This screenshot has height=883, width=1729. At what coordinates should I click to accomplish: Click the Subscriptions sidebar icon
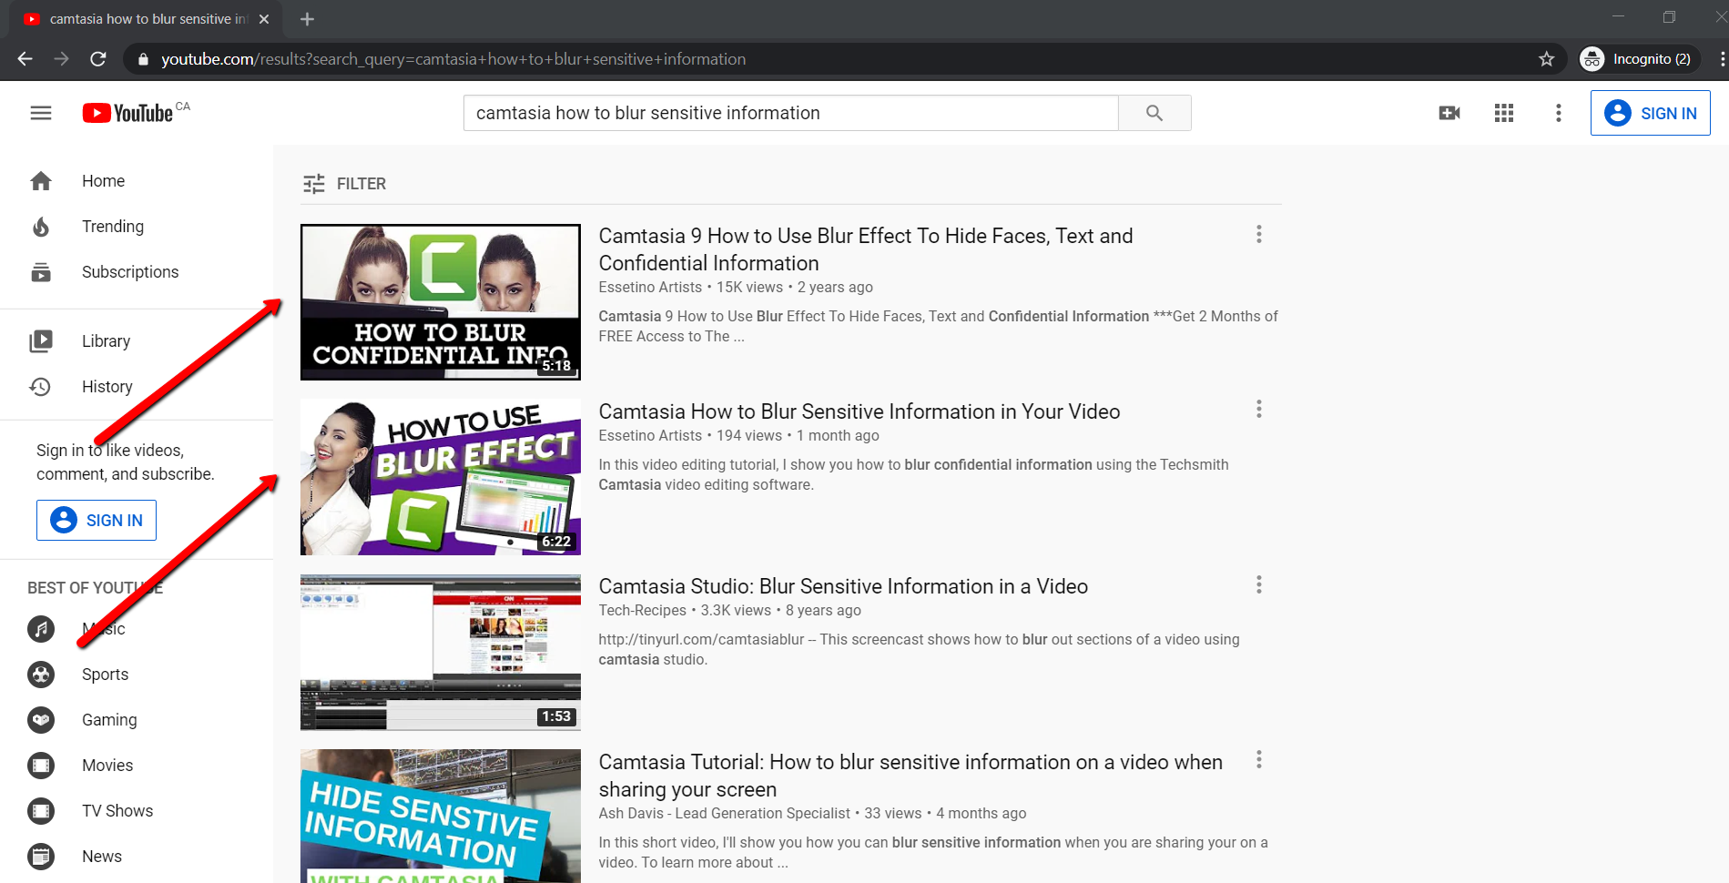pyautogui.click(x=41, y=272)
